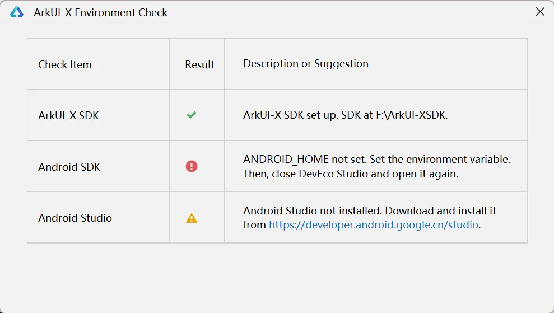
Task: Click the red error icon for Android SDK
Action: coord(192,166)
